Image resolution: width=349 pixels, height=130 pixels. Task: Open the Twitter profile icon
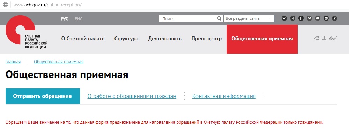tap(309, 18)
